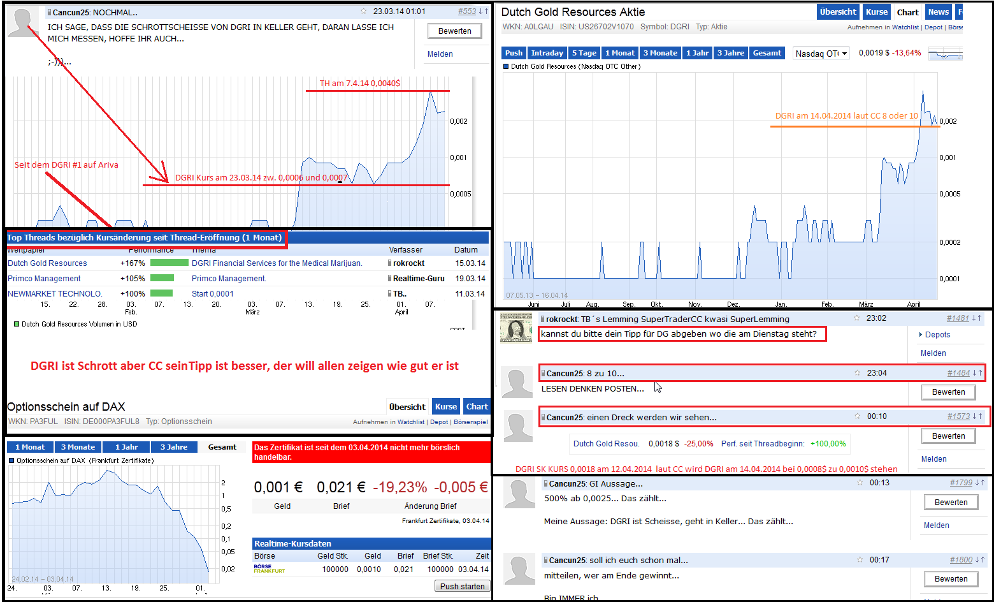Image resolution: width=994 pixels, height=602 pixels.
Task: Click Cancun25's avatar in post #1484
Action: (x=517, y=383)
